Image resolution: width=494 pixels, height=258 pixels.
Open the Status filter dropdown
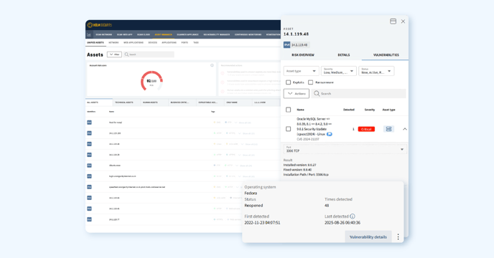pos(376,71)
